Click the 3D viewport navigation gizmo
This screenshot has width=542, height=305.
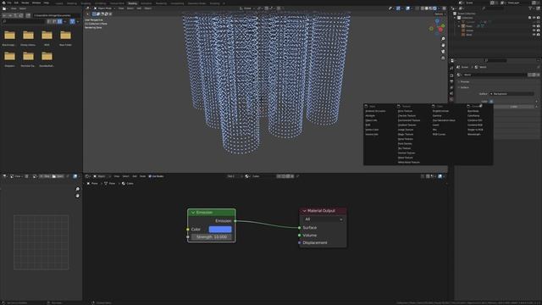point(438,27)
